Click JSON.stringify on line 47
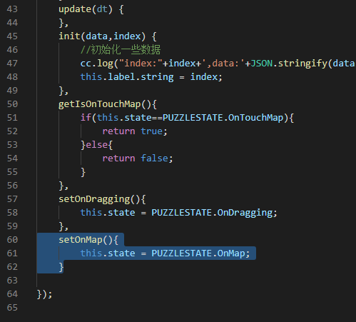This screenshot has height=322, width=356. click(289, 64)
